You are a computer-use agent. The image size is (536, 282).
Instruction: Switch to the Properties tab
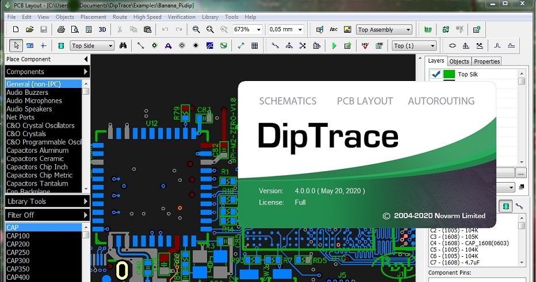(487, 61)
